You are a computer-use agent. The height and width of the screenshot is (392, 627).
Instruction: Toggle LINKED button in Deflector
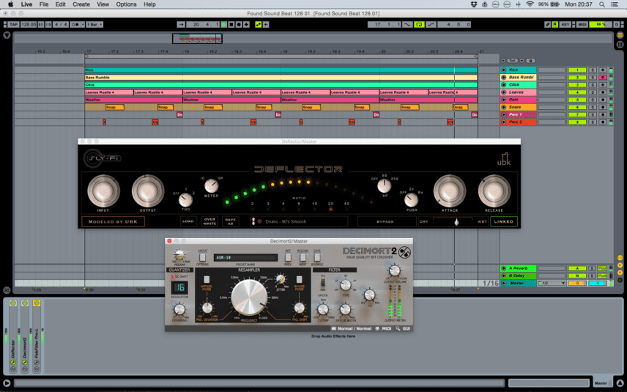(x=503, y=221)
